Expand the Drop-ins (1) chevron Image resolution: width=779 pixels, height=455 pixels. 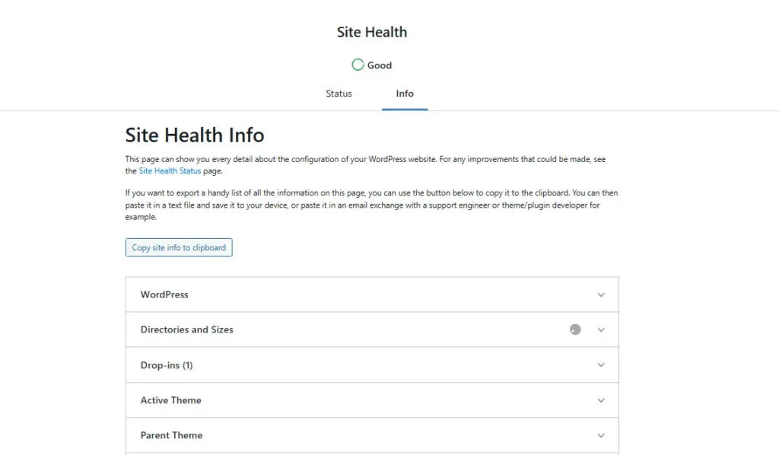pyautogui.click(x=601, y=365)
